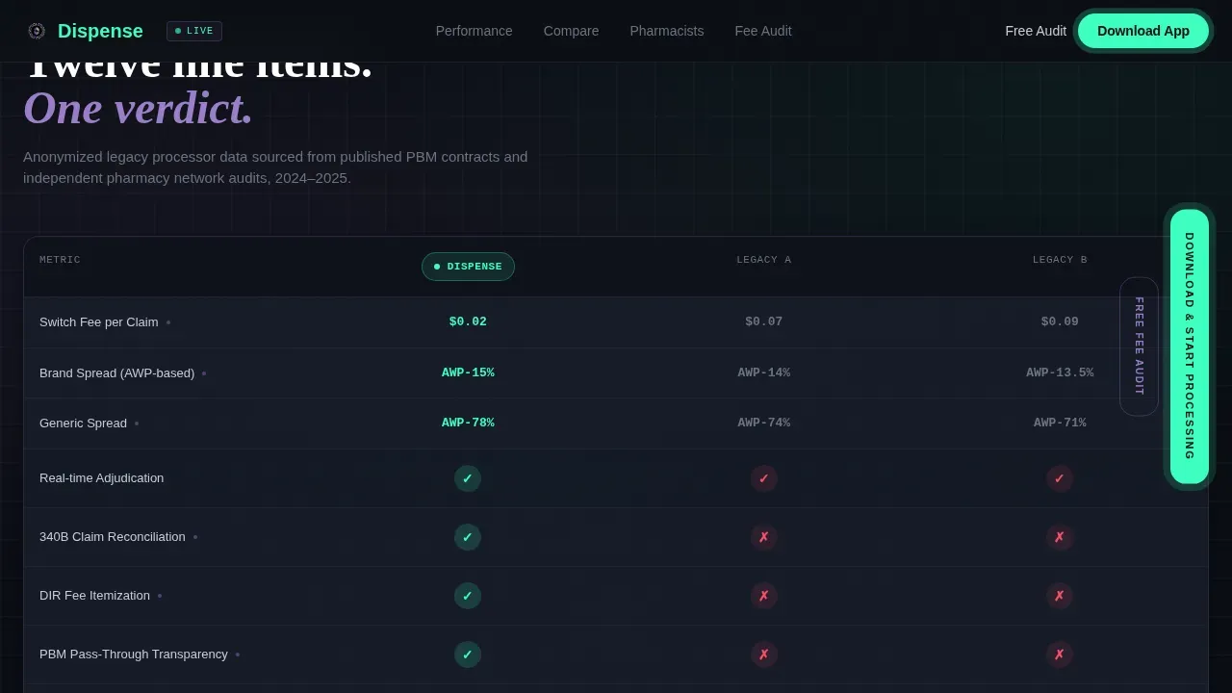
Task: Open the Performance nav link
Action: (x=475, y=31)
